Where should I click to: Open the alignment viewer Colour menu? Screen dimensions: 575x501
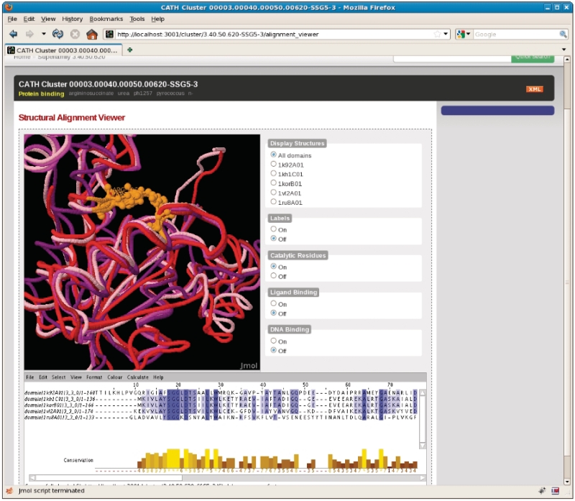[115, 377]
